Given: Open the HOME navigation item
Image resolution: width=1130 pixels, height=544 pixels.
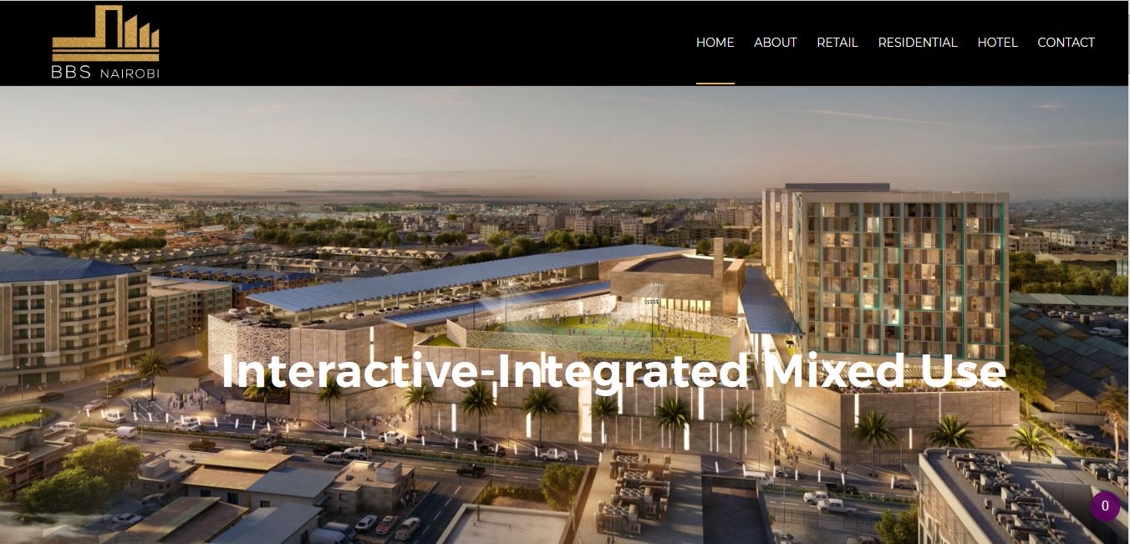Looking at the screenshot, I should (715, 43).
